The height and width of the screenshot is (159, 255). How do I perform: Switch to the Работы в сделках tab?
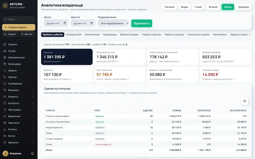(x=174, y=35)
